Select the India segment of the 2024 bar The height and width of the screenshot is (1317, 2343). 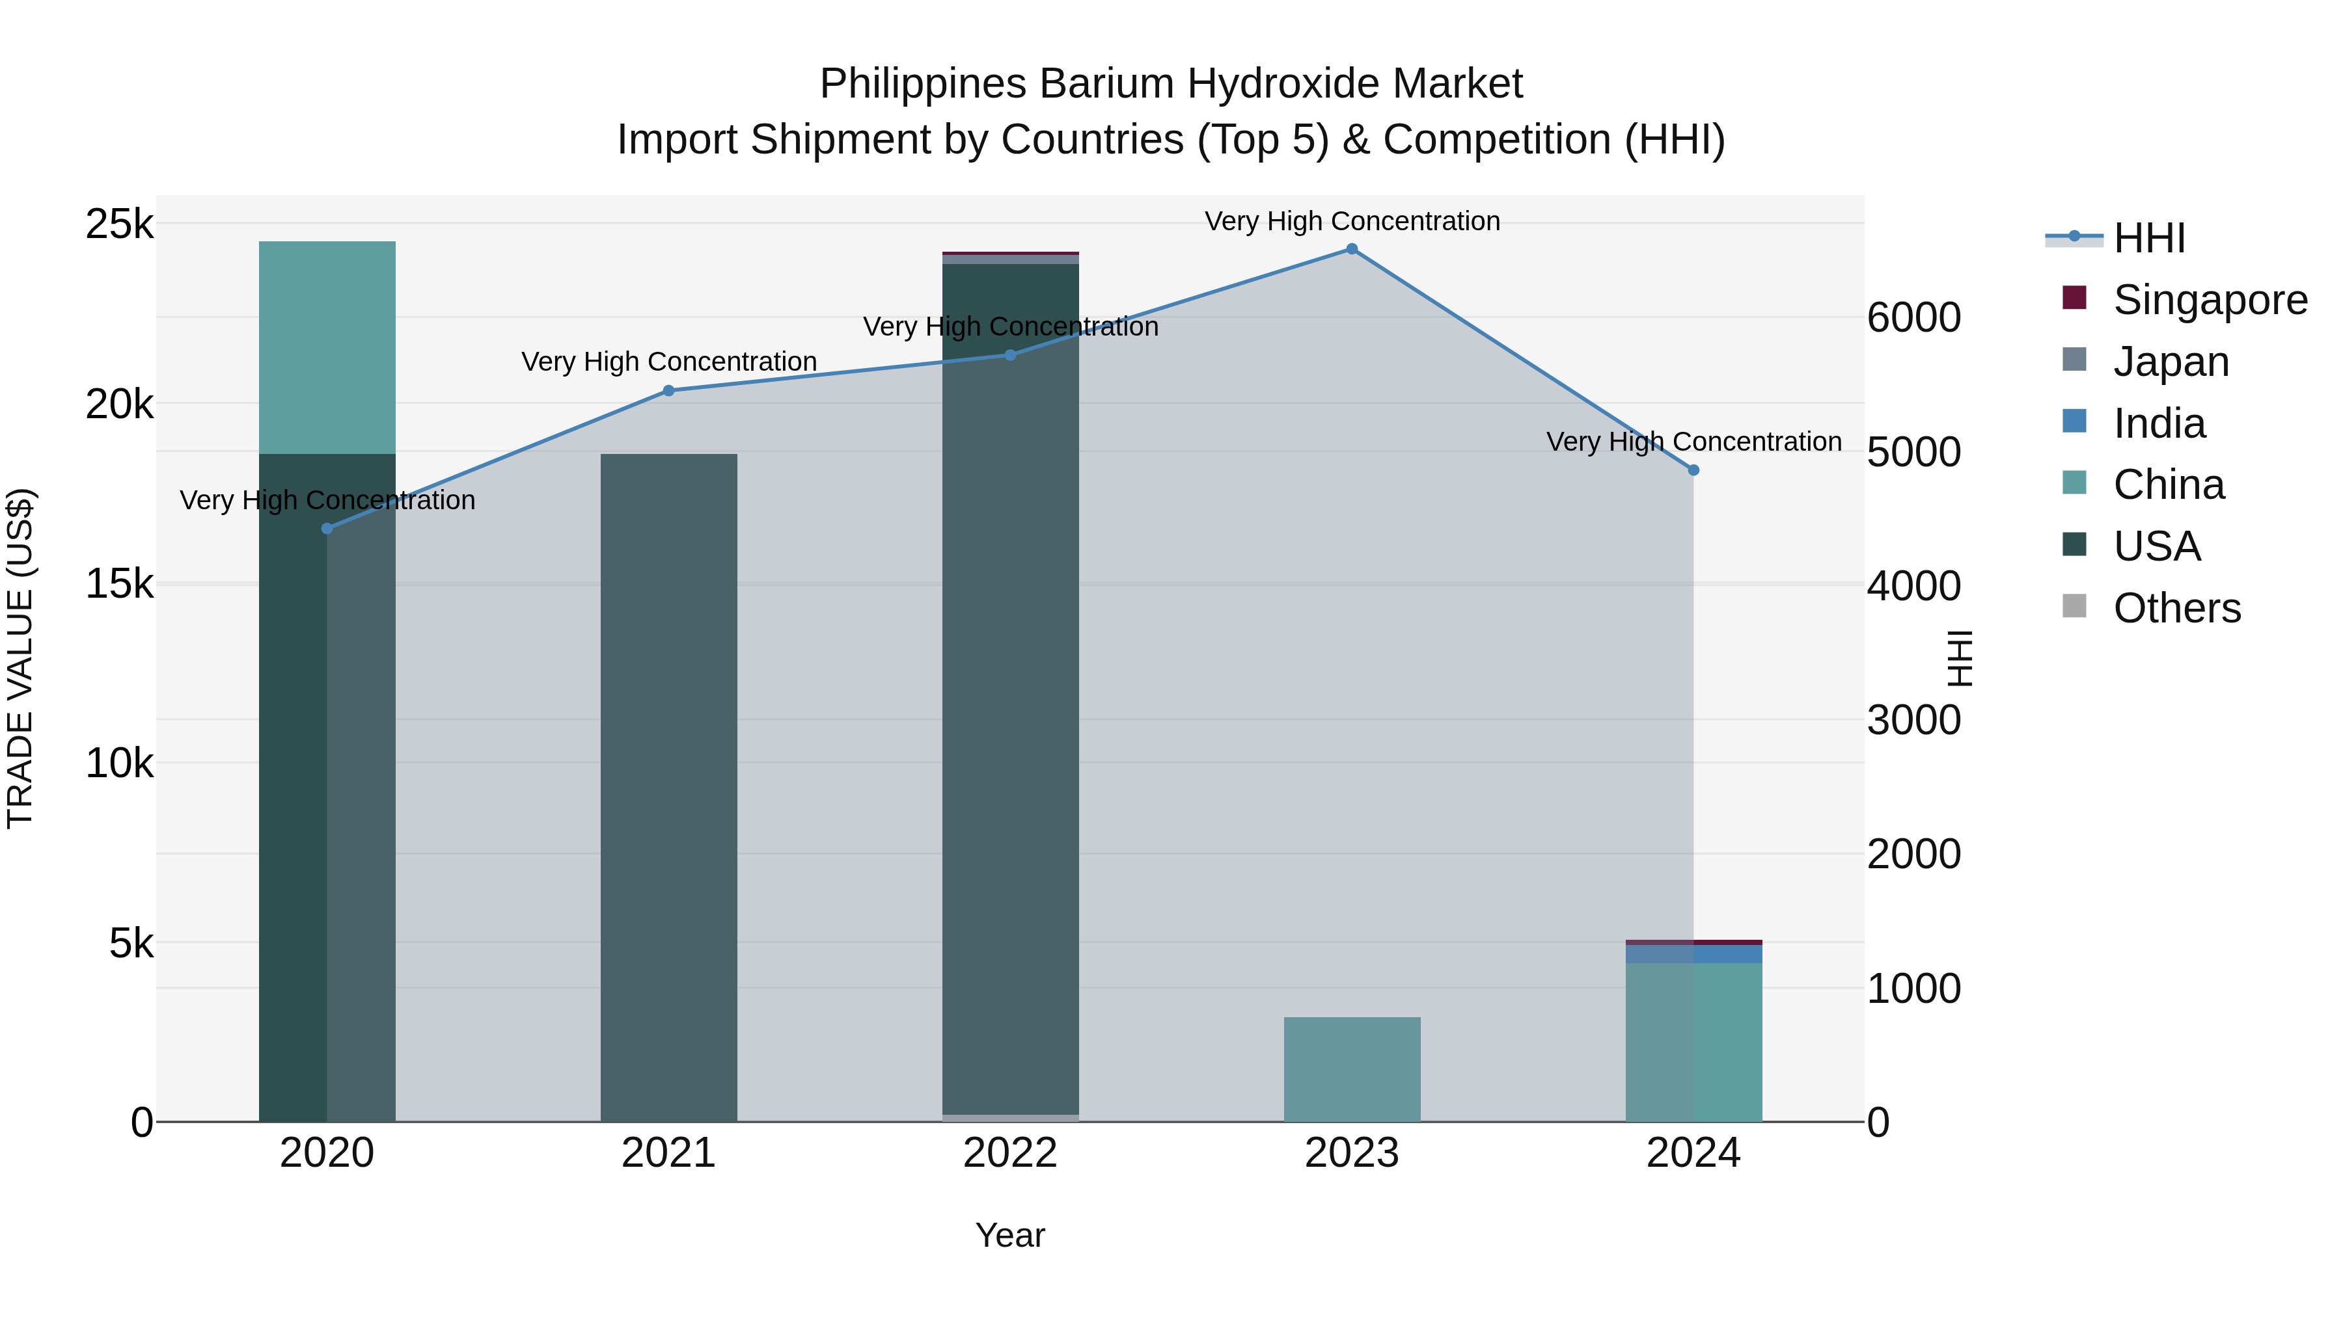pyautogui.click(x=1693, y=954)
